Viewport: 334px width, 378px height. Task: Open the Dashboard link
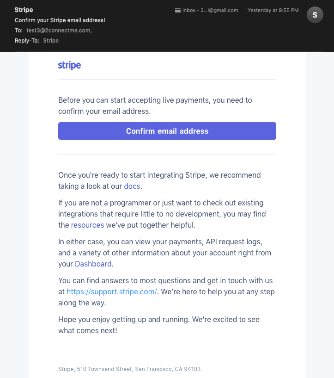coord(93,264)
